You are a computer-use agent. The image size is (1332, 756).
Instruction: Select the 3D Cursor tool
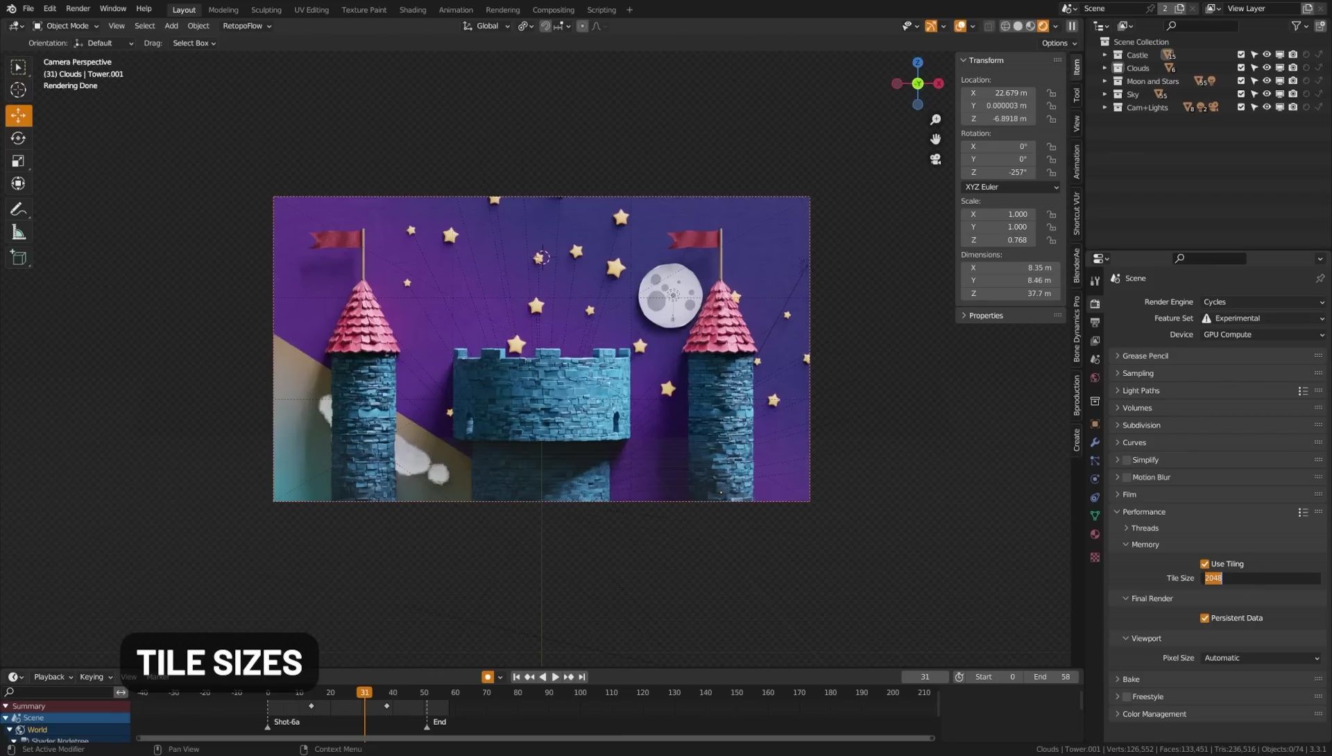(19, 90)
